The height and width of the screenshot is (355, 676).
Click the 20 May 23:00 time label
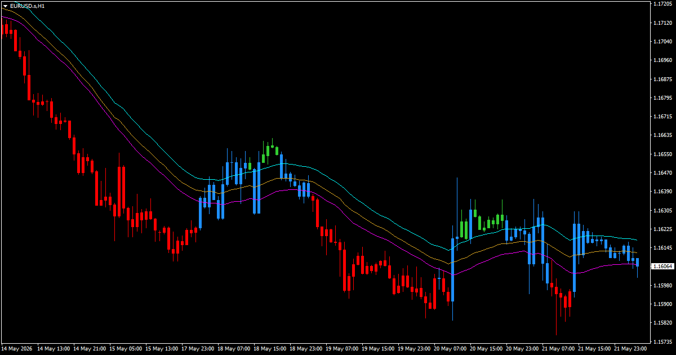[x=522, y=349]
